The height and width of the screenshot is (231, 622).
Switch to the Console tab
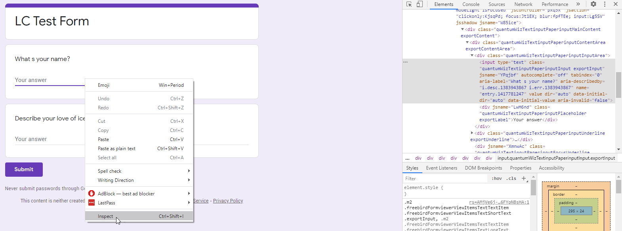(x=471, y=4)
